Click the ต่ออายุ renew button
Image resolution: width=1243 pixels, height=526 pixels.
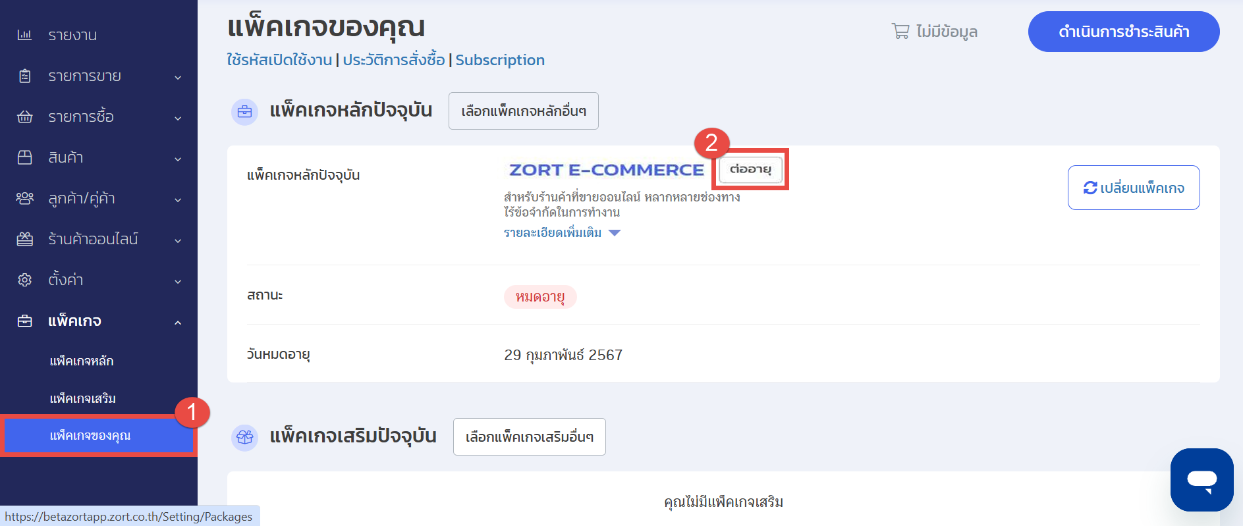pyautogui.click(x=750, y=170)
